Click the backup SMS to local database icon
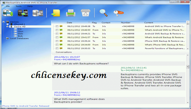This screenshot has width=191, height=109. [8, 13]
